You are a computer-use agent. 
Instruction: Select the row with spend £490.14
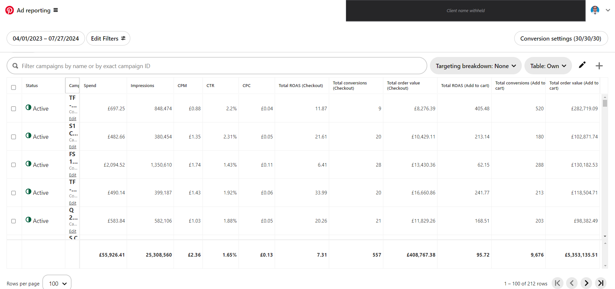[13, 193]
